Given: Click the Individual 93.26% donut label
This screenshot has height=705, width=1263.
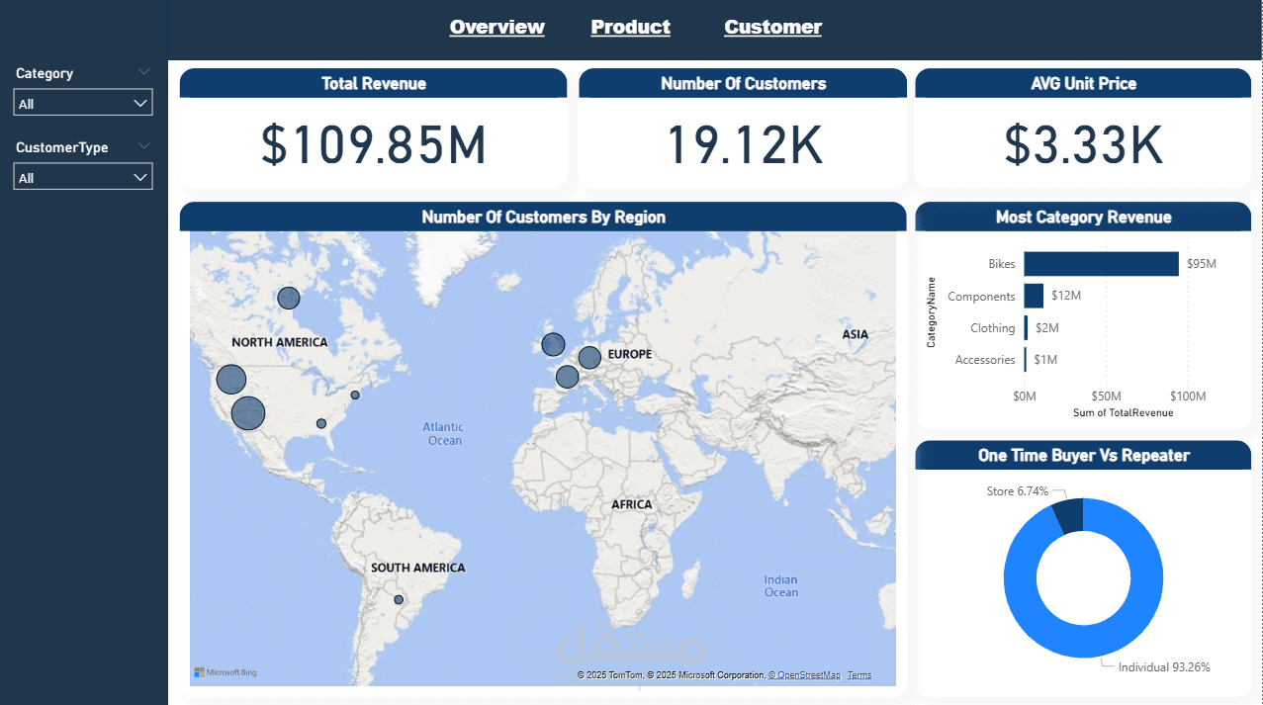Looking at the screenshot, I should tap(1164, 667).
